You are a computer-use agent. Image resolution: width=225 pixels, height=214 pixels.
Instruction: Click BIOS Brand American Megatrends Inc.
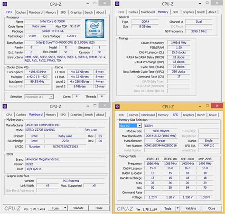(x=65, y=159)
